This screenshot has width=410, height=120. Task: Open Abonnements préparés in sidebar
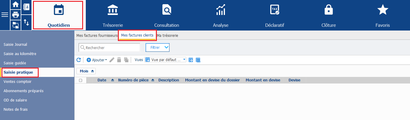(x=37, y=91)
